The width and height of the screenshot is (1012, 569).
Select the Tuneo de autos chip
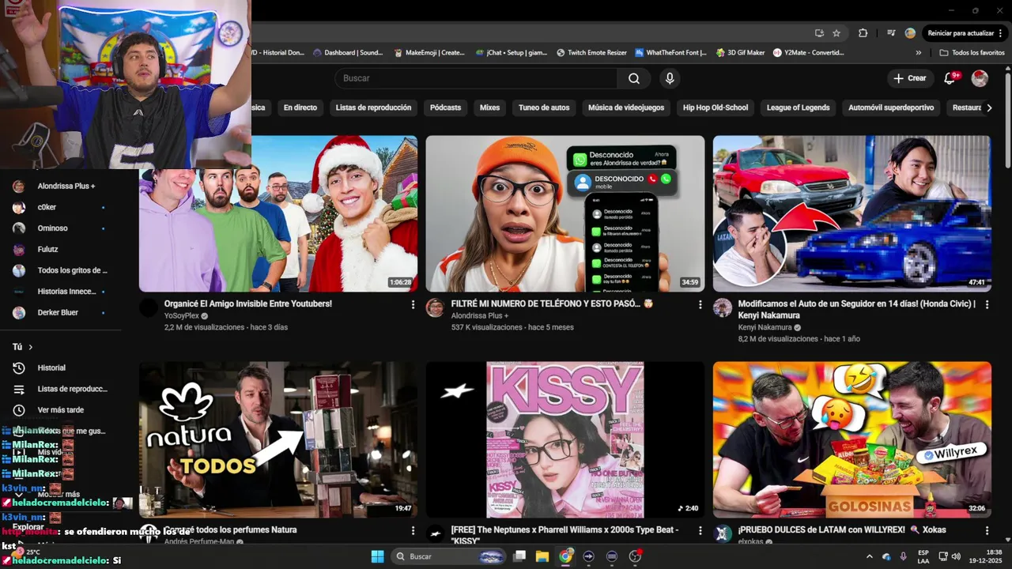point(544,107)
